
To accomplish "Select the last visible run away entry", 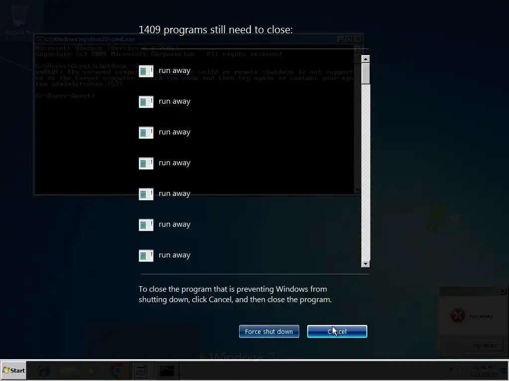I will click(165, 255).
